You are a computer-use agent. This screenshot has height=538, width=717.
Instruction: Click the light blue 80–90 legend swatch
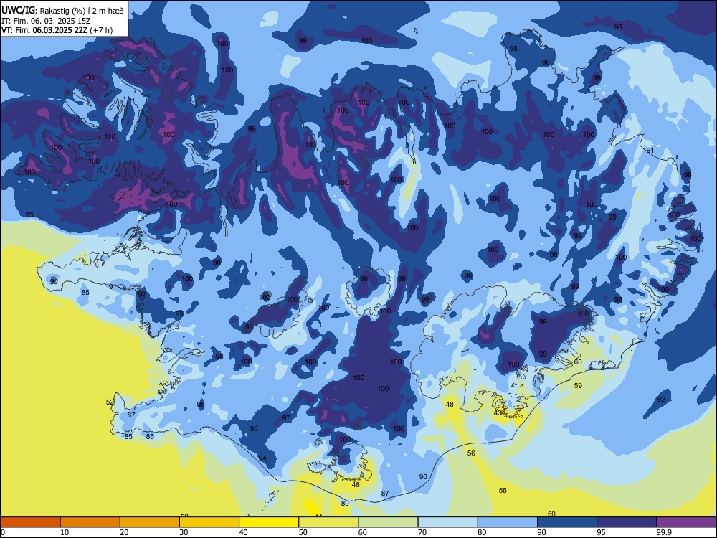508,522
